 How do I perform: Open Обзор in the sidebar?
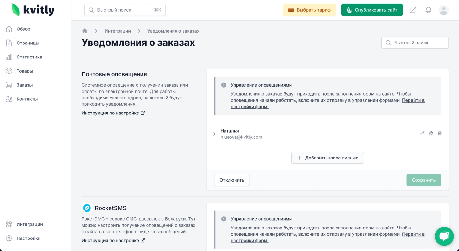click(23, 29)
